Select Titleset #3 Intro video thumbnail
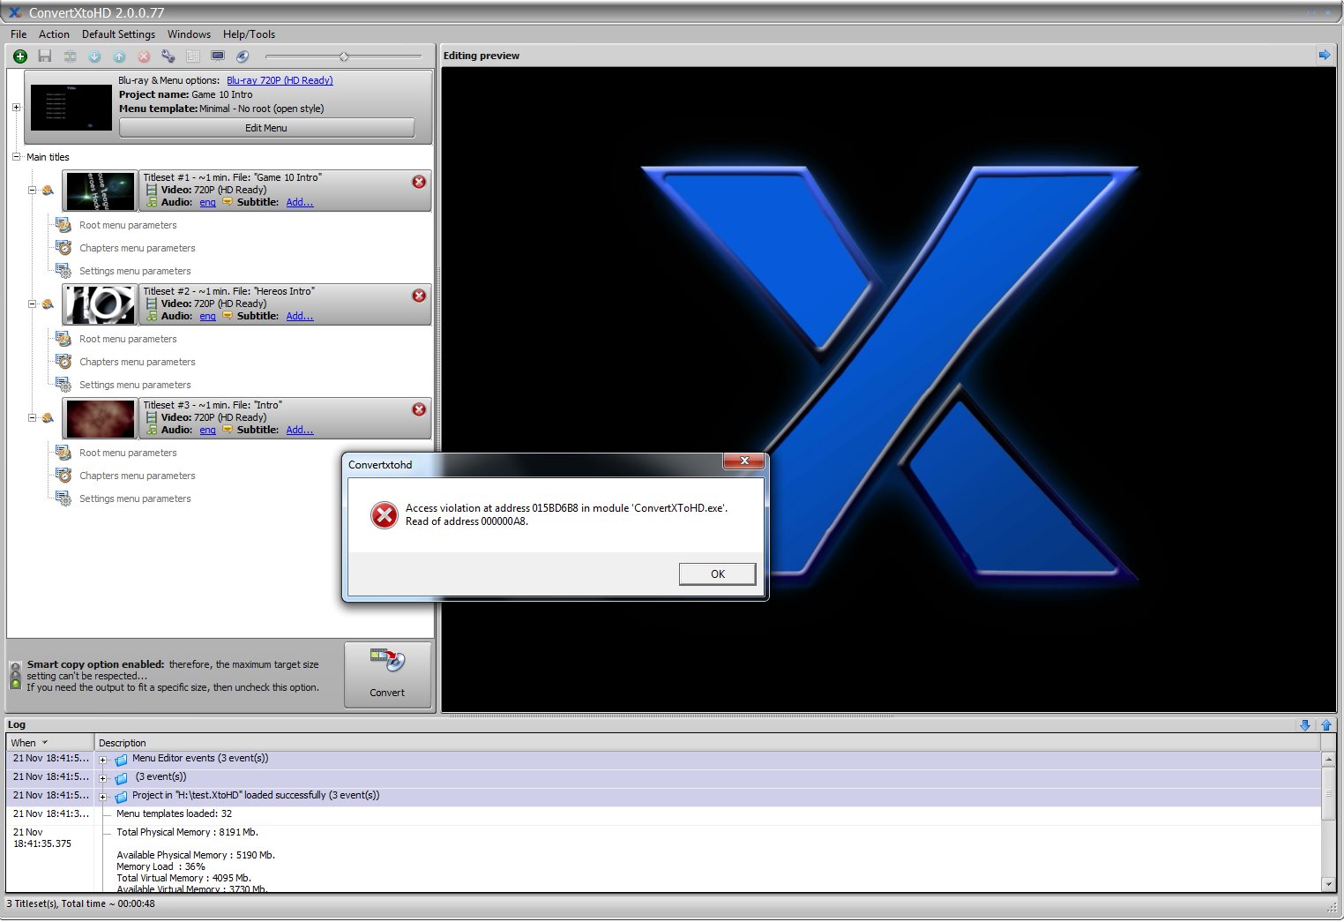1344x922 pixels. 101,418
